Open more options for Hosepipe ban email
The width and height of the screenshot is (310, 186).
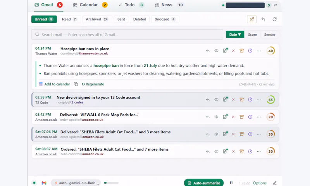coord(259,51)
